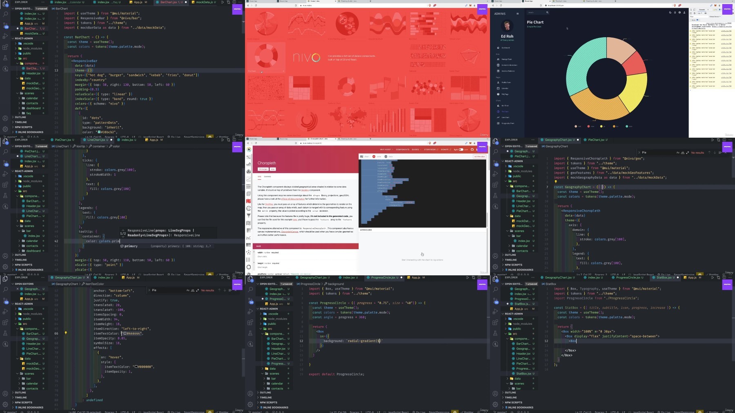
Task: Open Run and Debug in ProgressCircle editor window
Action: pos(250,311)
